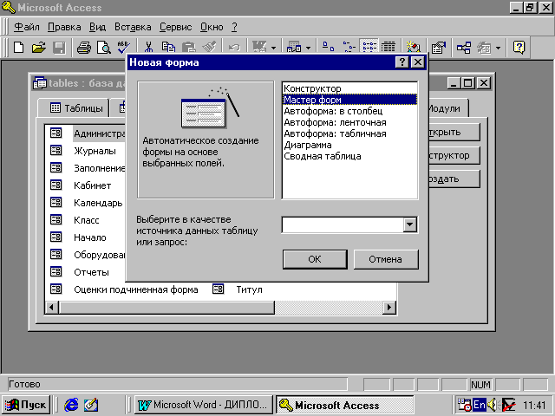Open the Файл menu
The width and height of the screenshot is (555, 416).
coord(27,27)
